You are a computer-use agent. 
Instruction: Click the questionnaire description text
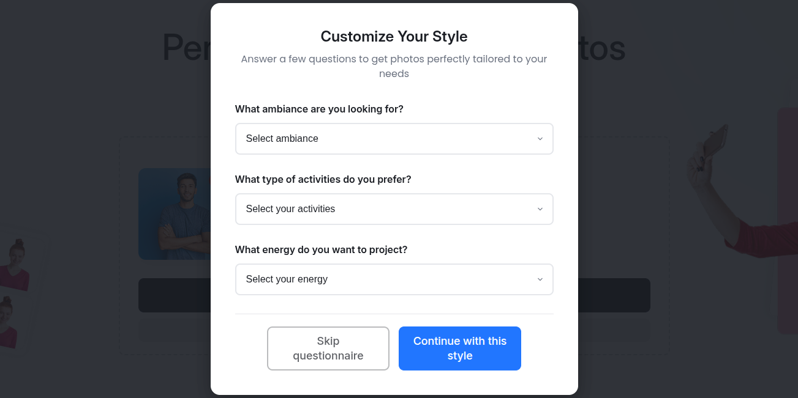(x=394, y=66)
